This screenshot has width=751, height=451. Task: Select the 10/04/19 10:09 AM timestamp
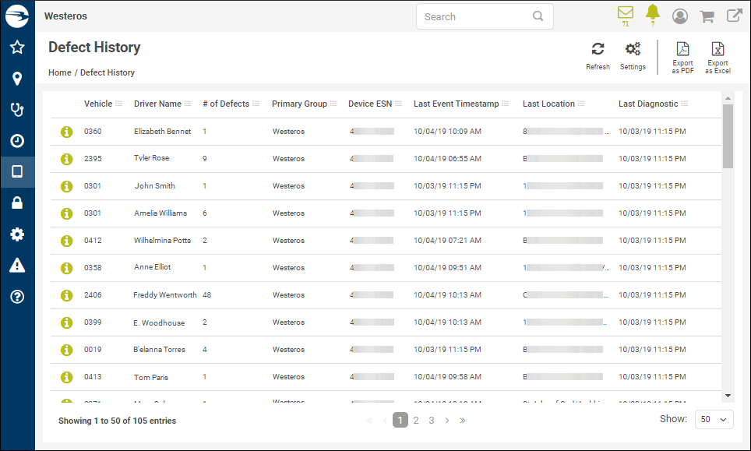tap(447, 131)
